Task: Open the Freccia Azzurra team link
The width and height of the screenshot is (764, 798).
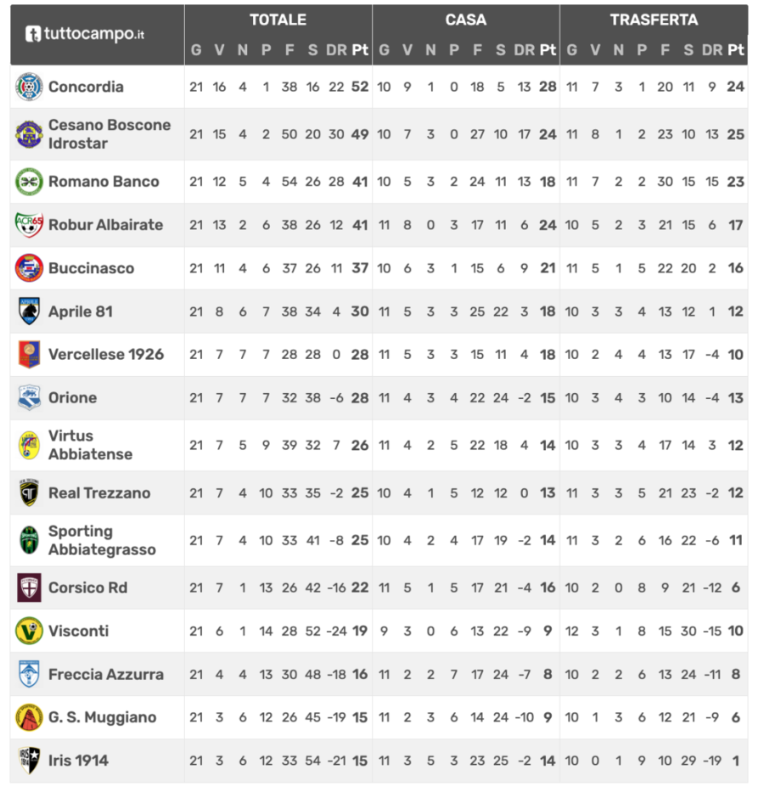Action: pyautogui.click(x=106, y=674)
